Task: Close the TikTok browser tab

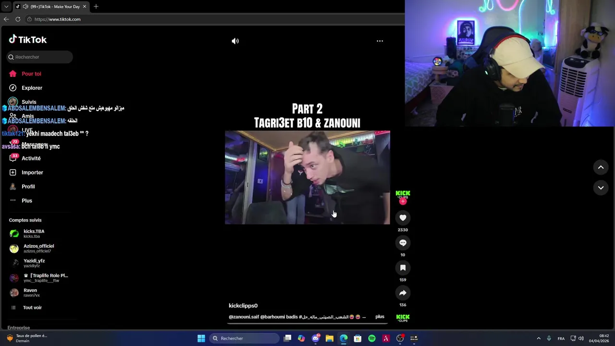Action: [x=85, y=7]
